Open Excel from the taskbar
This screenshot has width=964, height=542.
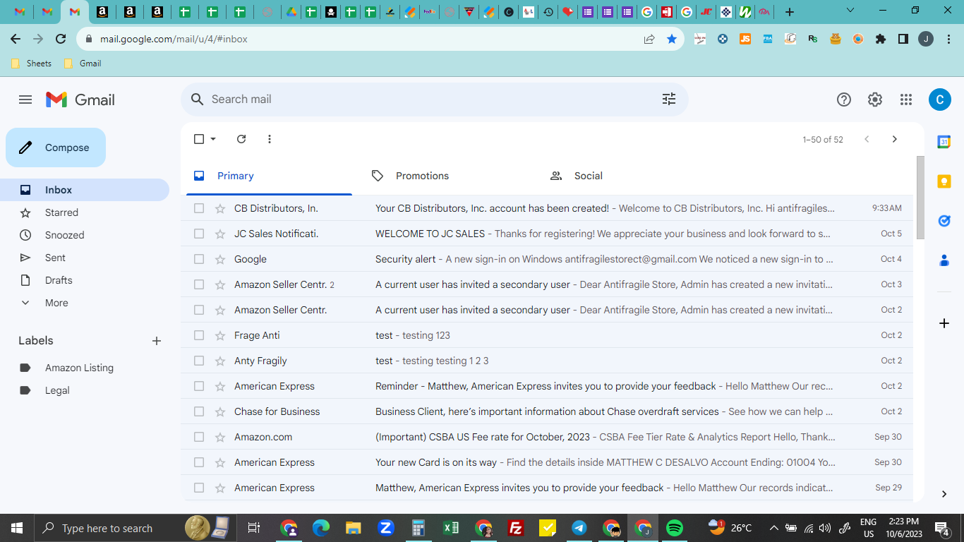451,528
